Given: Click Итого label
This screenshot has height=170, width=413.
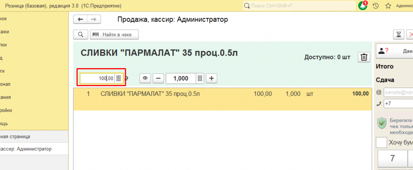Looking at the screenshot, I should coord(385,66).
